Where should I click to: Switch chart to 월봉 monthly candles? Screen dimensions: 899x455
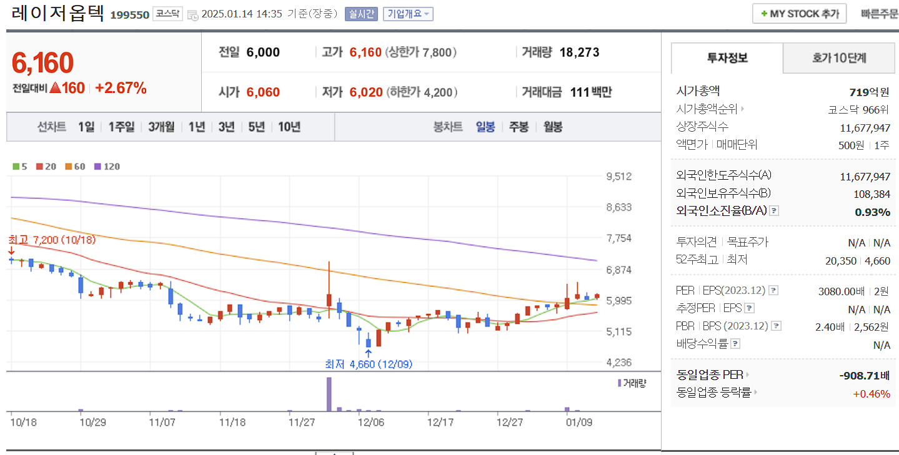point(552,126)
